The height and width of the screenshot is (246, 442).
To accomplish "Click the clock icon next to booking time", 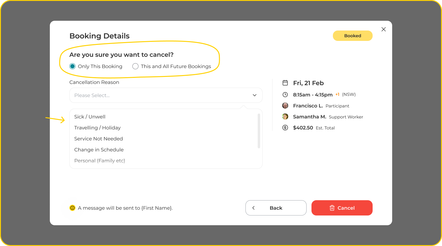I will click(285, 95).
